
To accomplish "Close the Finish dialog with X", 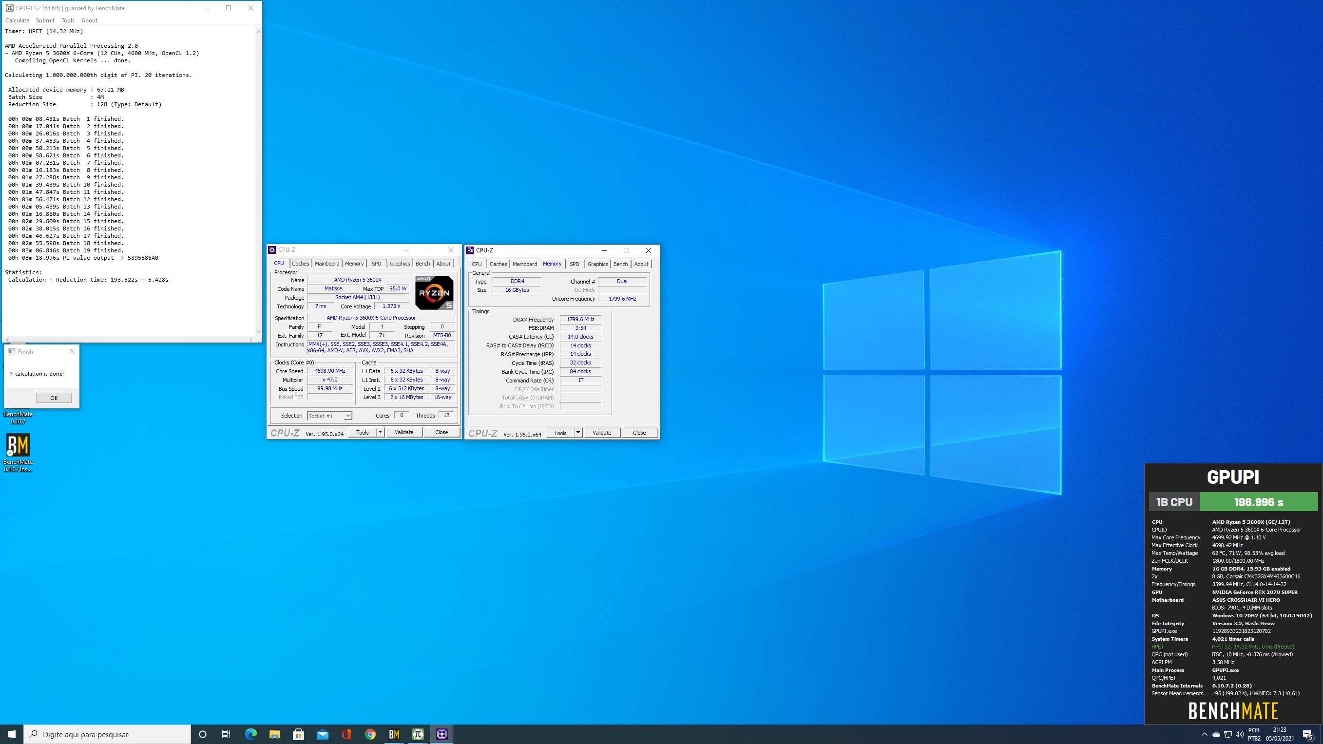I will 72,351.
